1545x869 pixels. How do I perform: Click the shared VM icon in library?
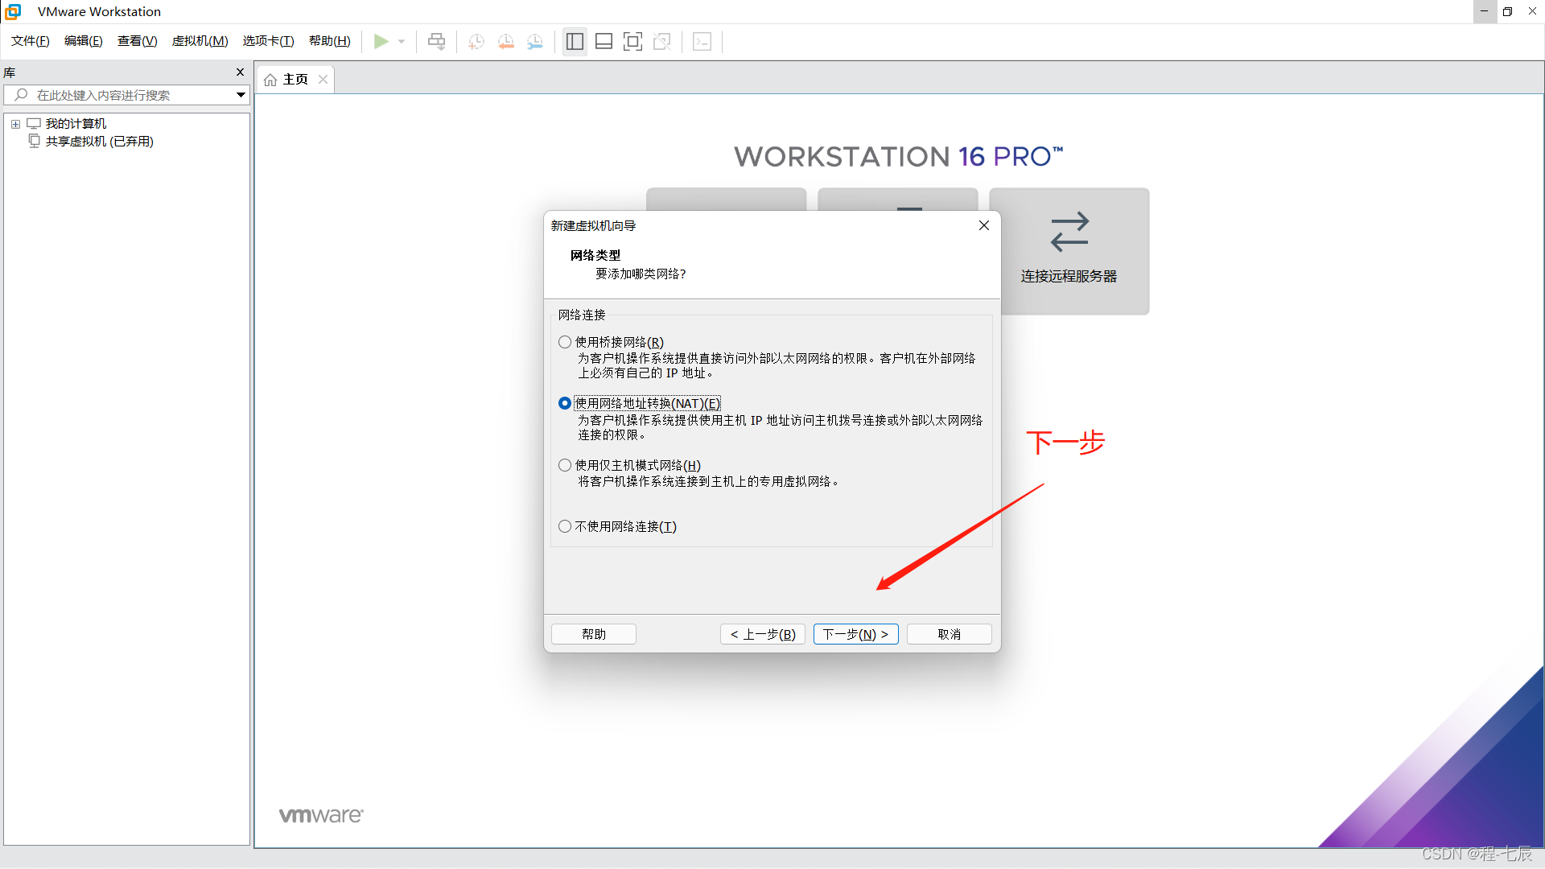[34, 141]
